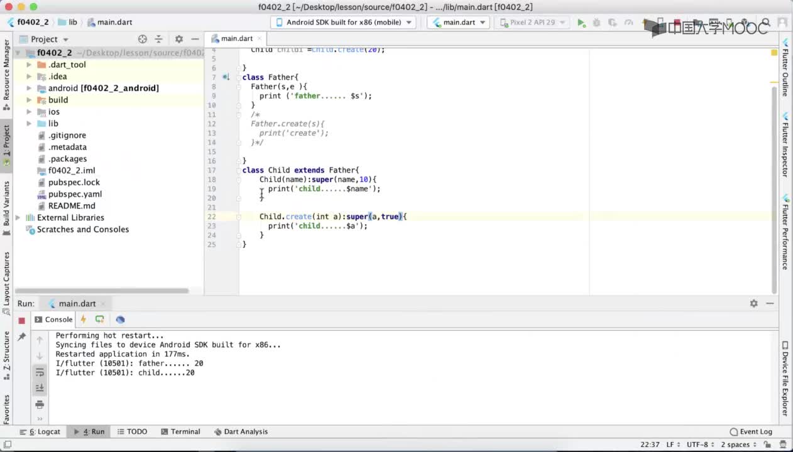The width and height of the screenshot is (793, 452).
Task: Open the TODO tool window
Action: tap(132, 432)
